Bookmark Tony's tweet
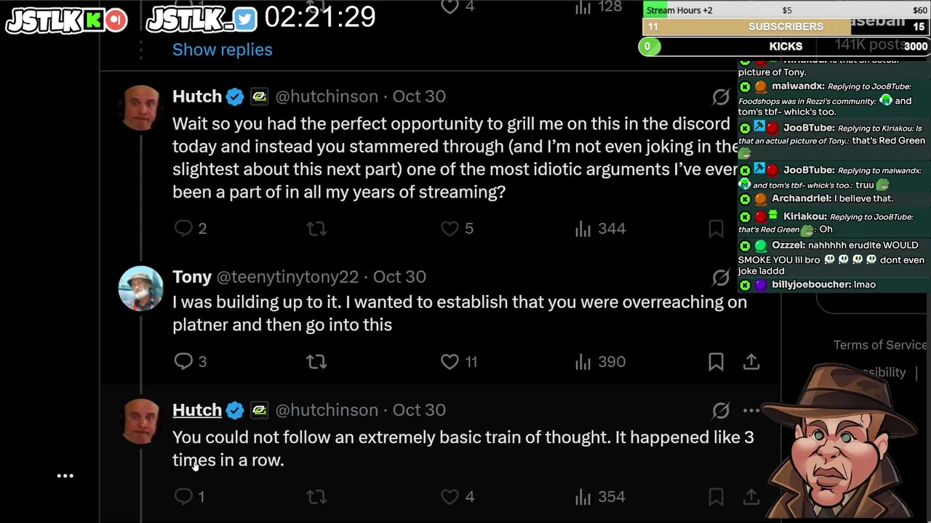The width and height of the screenshot is (931, 523). tap(716, 361)
